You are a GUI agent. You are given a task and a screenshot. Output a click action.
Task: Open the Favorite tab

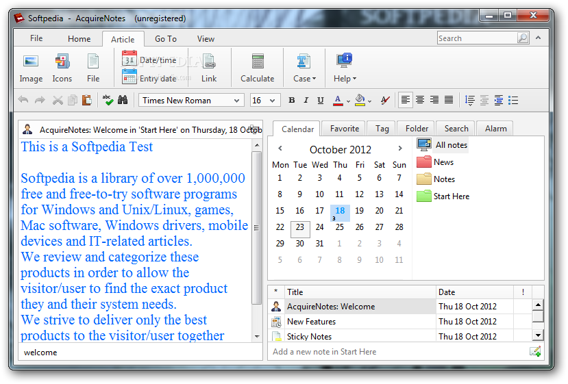tap(345, 129)
